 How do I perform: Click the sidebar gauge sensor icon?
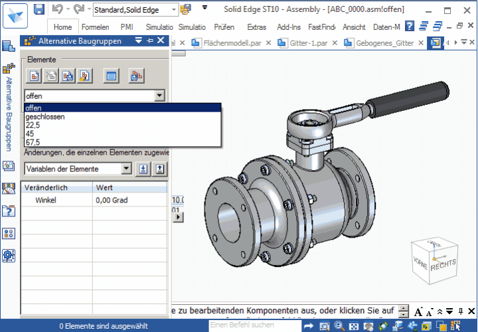(x=9, y=189)
